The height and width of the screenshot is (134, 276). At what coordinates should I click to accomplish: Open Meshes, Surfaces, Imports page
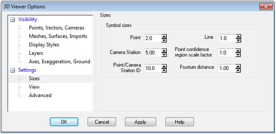58,36
